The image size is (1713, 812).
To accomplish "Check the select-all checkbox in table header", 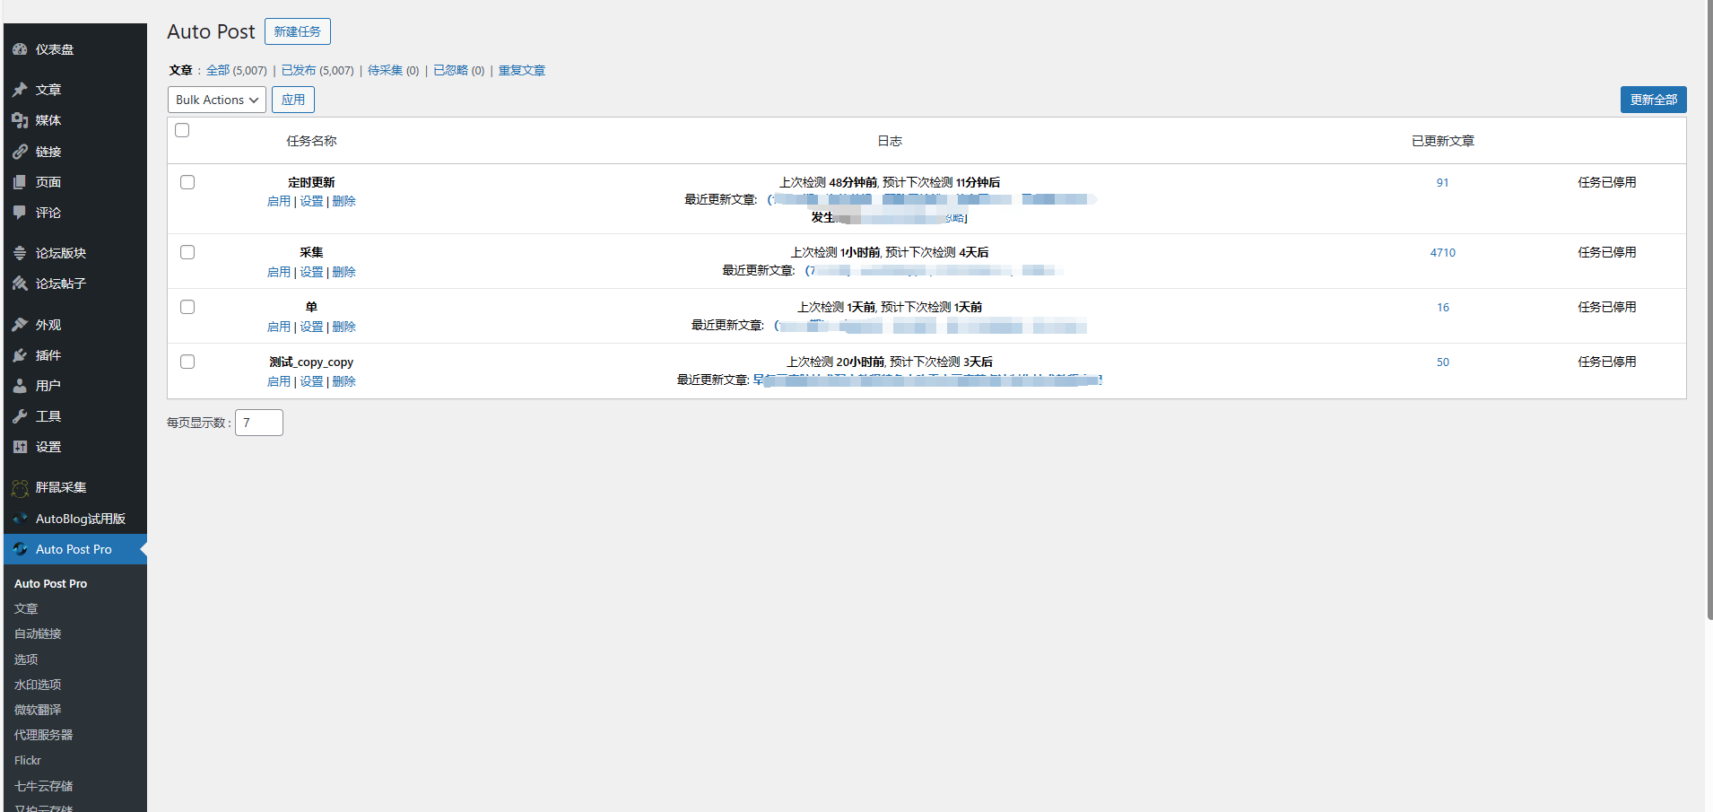I will coord(182,129).
